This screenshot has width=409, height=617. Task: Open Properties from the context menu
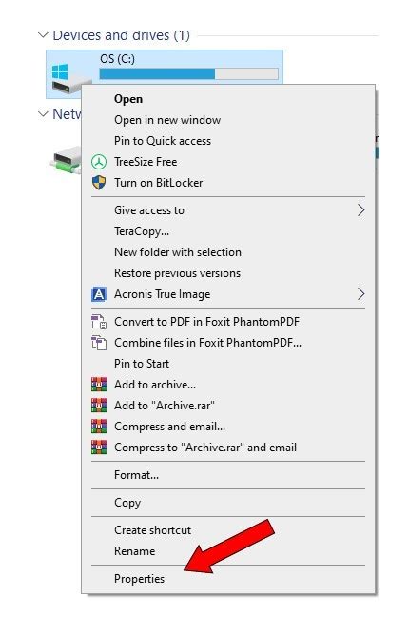click(140, 579)
